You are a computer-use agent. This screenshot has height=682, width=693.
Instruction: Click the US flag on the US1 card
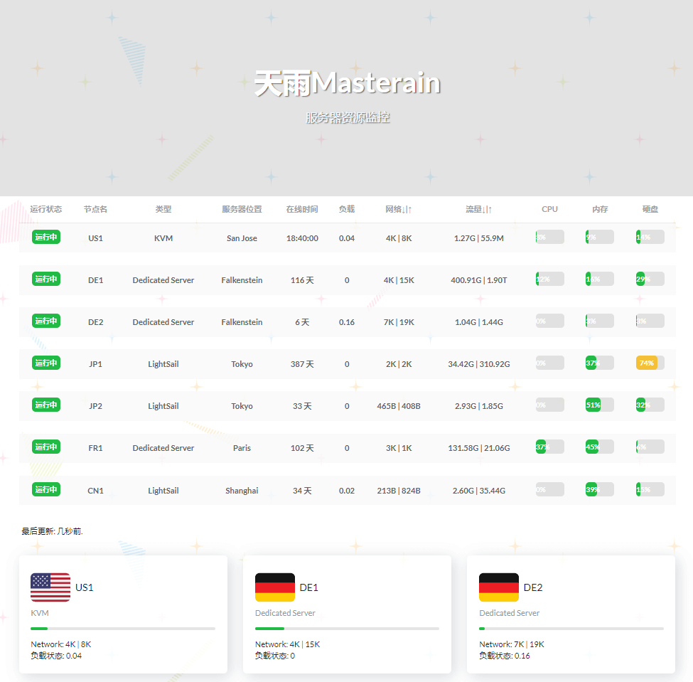pyautogui.click(x=50, y=587)
